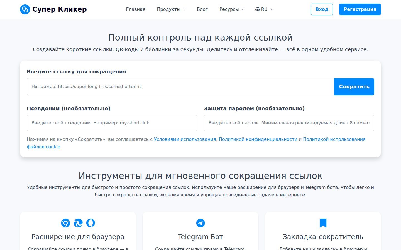Click the globe icon beside RU
Screen dimensions: 401x250
tap(257, 9)
